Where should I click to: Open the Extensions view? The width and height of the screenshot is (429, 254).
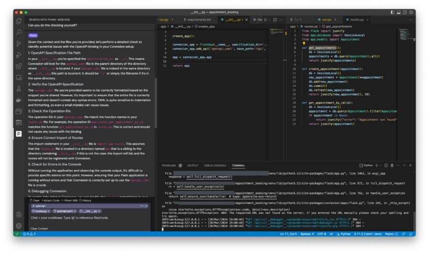point(18,66)
